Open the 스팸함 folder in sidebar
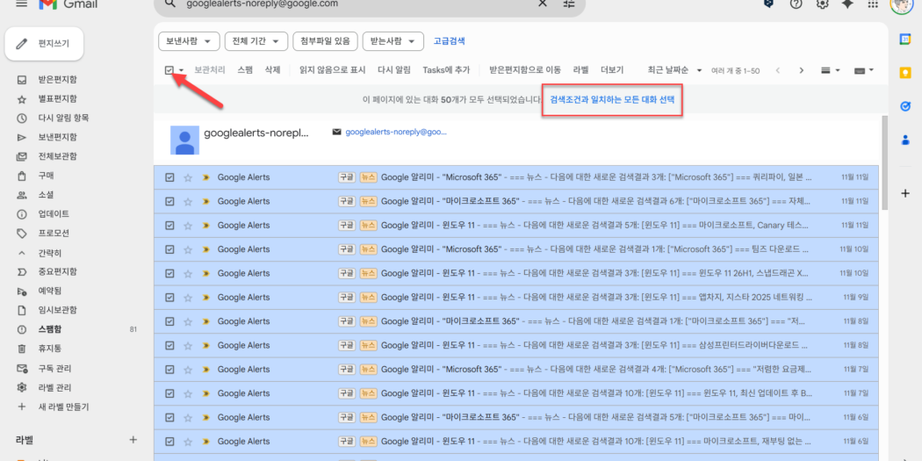This screenshot has width=922, height=461. (51, 329)
